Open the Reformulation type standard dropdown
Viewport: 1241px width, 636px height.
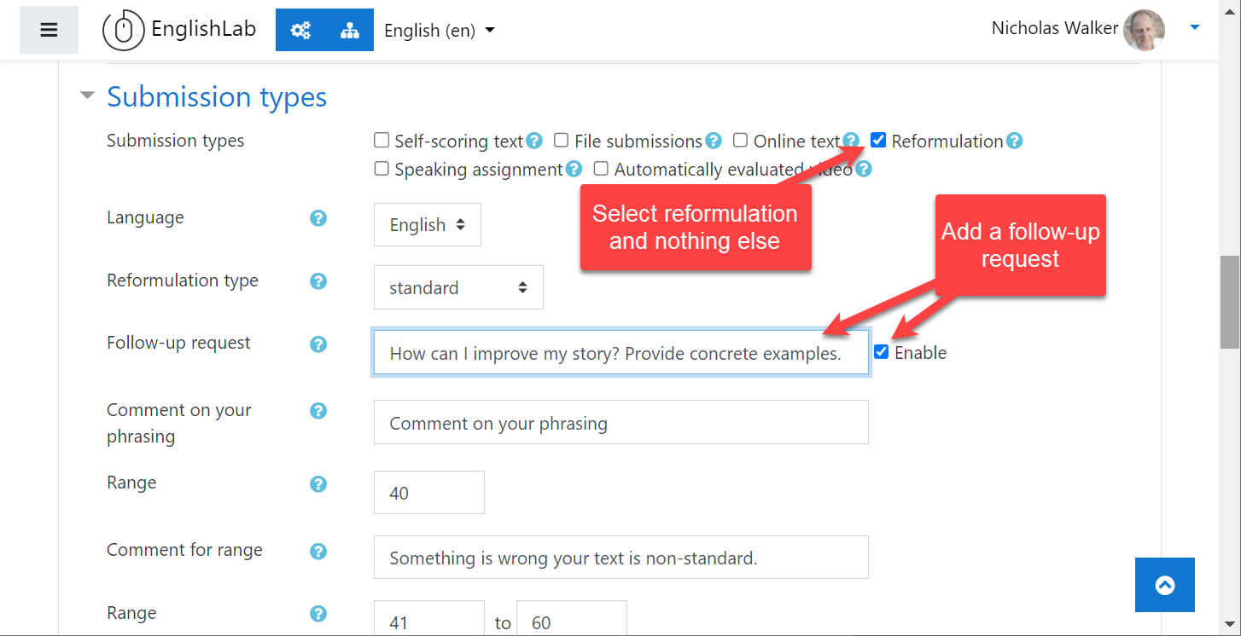(458, 287)
